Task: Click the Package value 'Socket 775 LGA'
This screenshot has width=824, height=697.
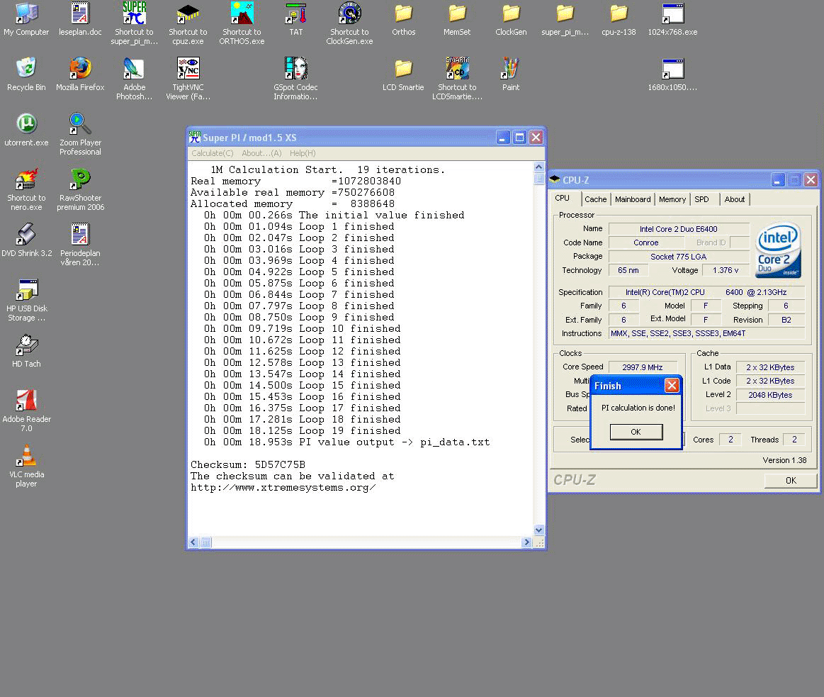Action: 679,257
